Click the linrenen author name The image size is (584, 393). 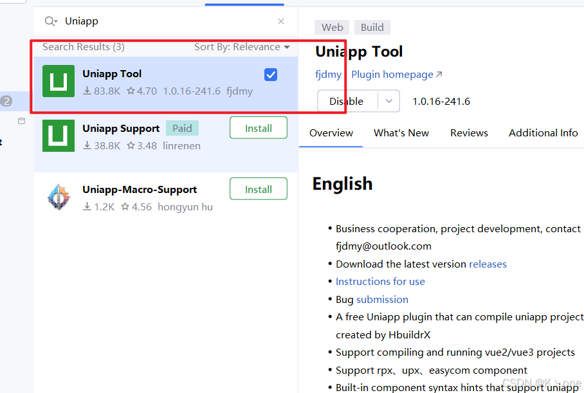181,145
